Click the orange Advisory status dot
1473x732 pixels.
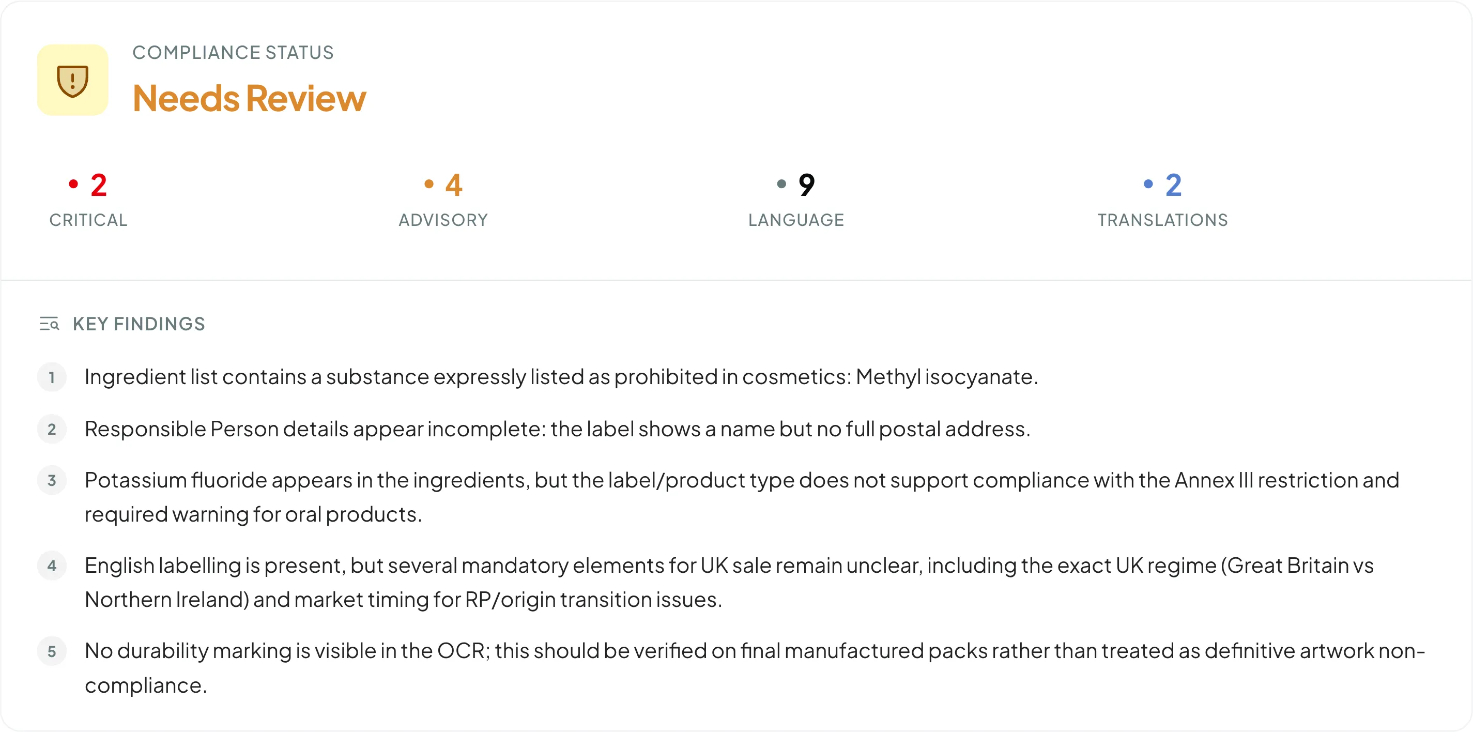coord(429,184)
